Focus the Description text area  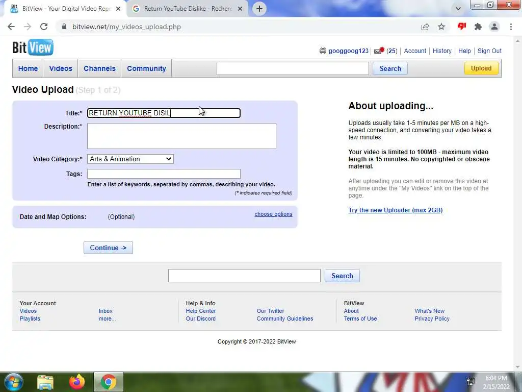(x=182, y=136)
